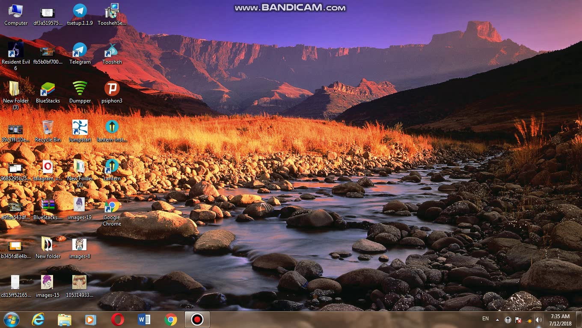Click the taskbar clock and date
The width and height of the screenshot is (582, 328).
(560, 320)
